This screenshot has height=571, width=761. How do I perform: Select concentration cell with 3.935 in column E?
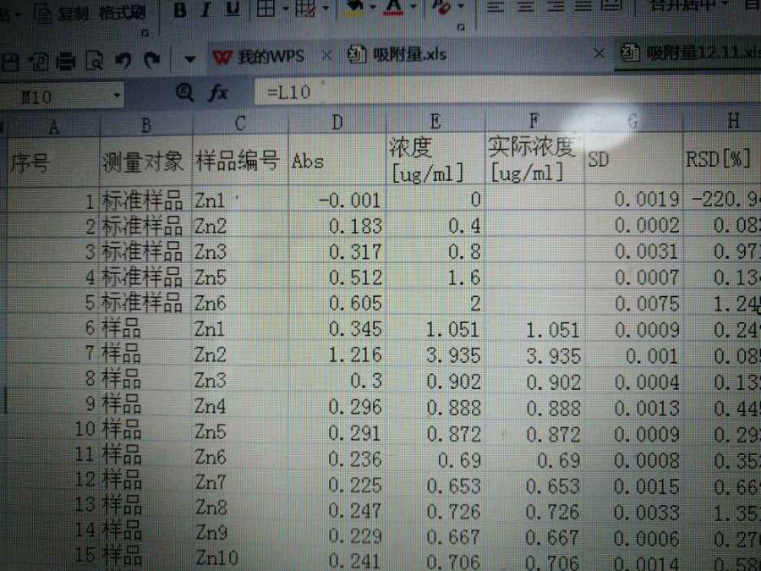(435, 355)
